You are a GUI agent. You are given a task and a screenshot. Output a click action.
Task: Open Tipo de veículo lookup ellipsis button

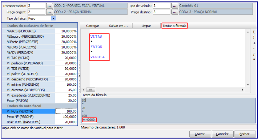pyautogui.click(x=175, y=6)
